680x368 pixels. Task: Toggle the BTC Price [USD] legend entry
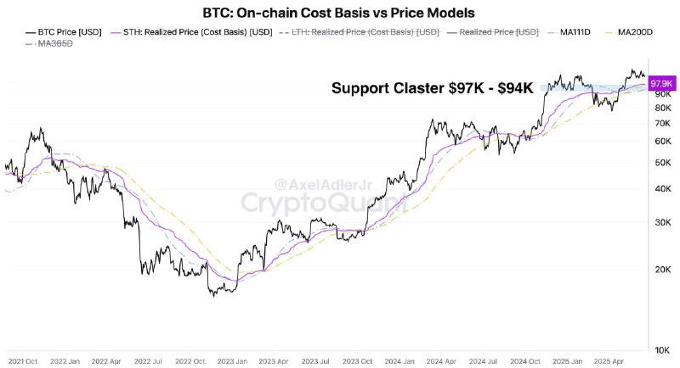tap(64, 32)
